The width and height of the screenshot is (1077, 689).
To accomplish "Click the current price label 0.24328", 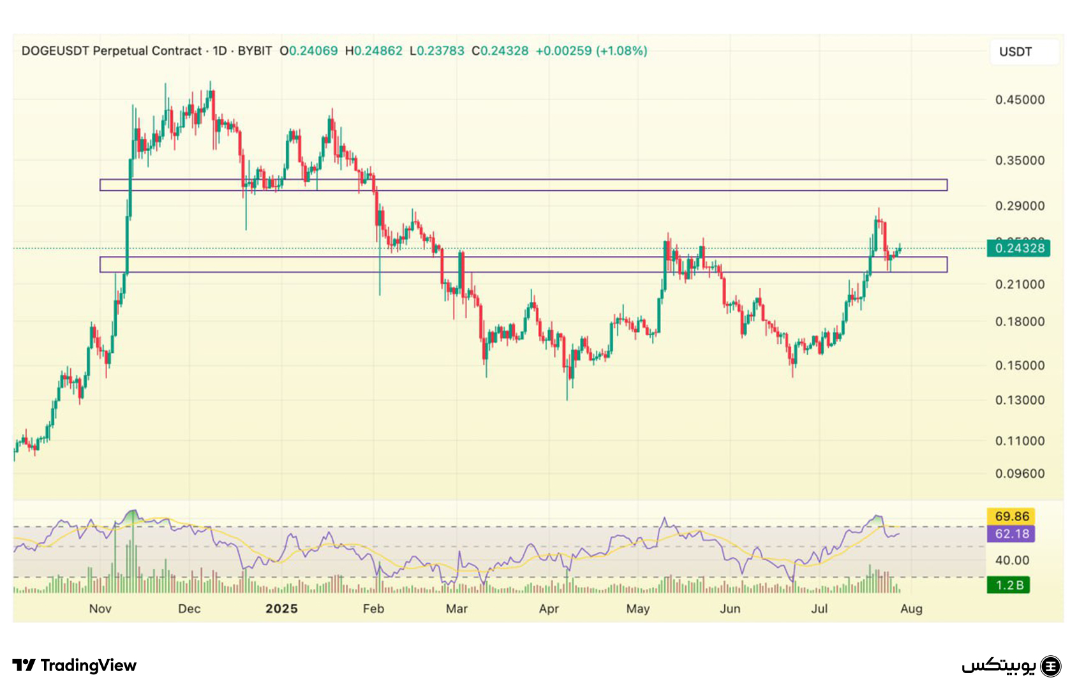I will coord(1018,248).
